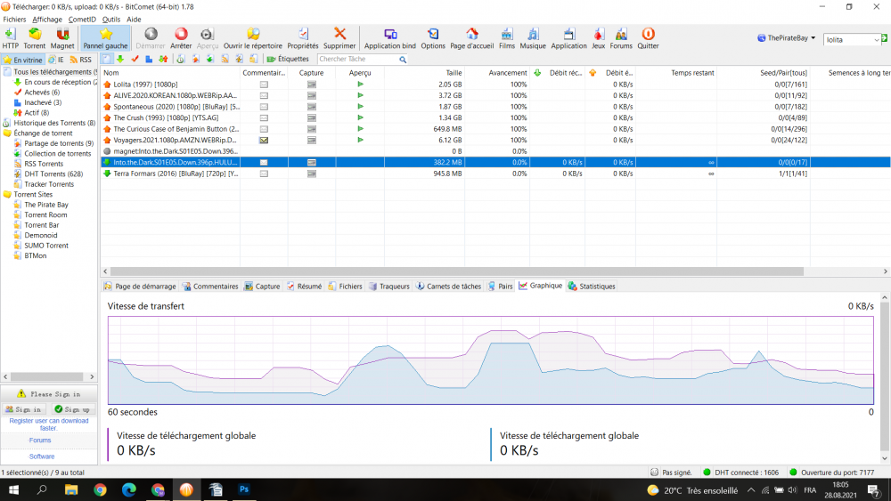Screen dimensions: 891x501
Task: Open the Musique section icon
Action: [x=533, y=38]
